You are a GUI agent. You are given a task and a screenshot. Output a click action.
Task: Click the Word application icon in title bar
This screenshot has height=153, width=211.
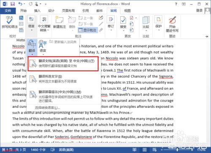5,4
